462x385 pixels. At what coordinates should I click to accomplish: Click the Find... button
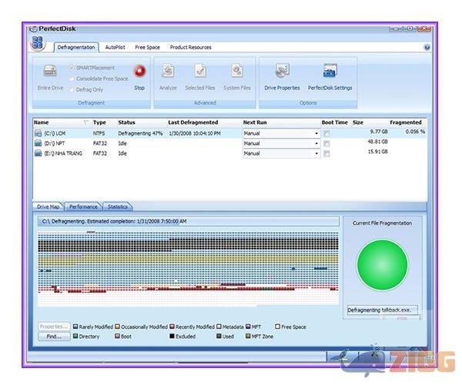pos(54,336)
